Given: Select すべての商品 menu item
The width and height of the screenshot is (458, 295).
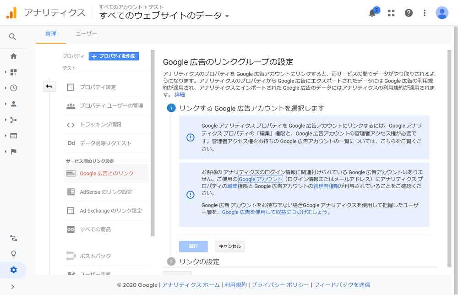Looking at the screenshot, I should pos(106,229).
